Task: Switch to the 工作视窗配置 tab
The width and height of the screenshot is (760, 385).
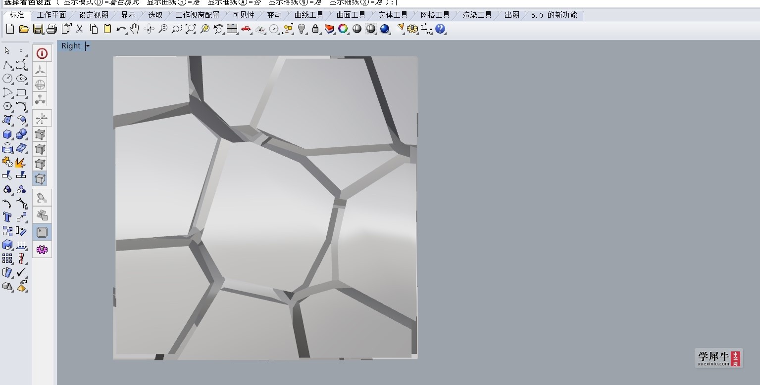Action: (198, 15)
